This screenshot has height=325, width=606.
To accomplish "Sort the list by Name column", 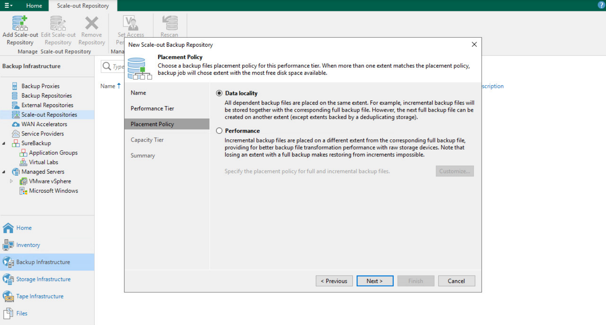I will (108, 86).
